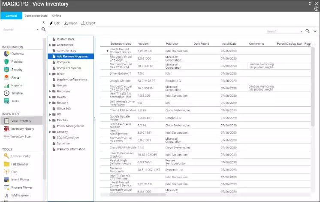Click the help question mark icon
The width and height of the screenshot is (320, 202).
point(316,9)
